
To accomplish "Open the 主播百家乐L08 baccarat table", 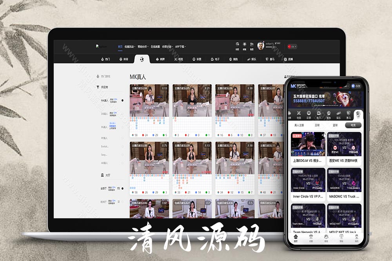I will (149, 168).
